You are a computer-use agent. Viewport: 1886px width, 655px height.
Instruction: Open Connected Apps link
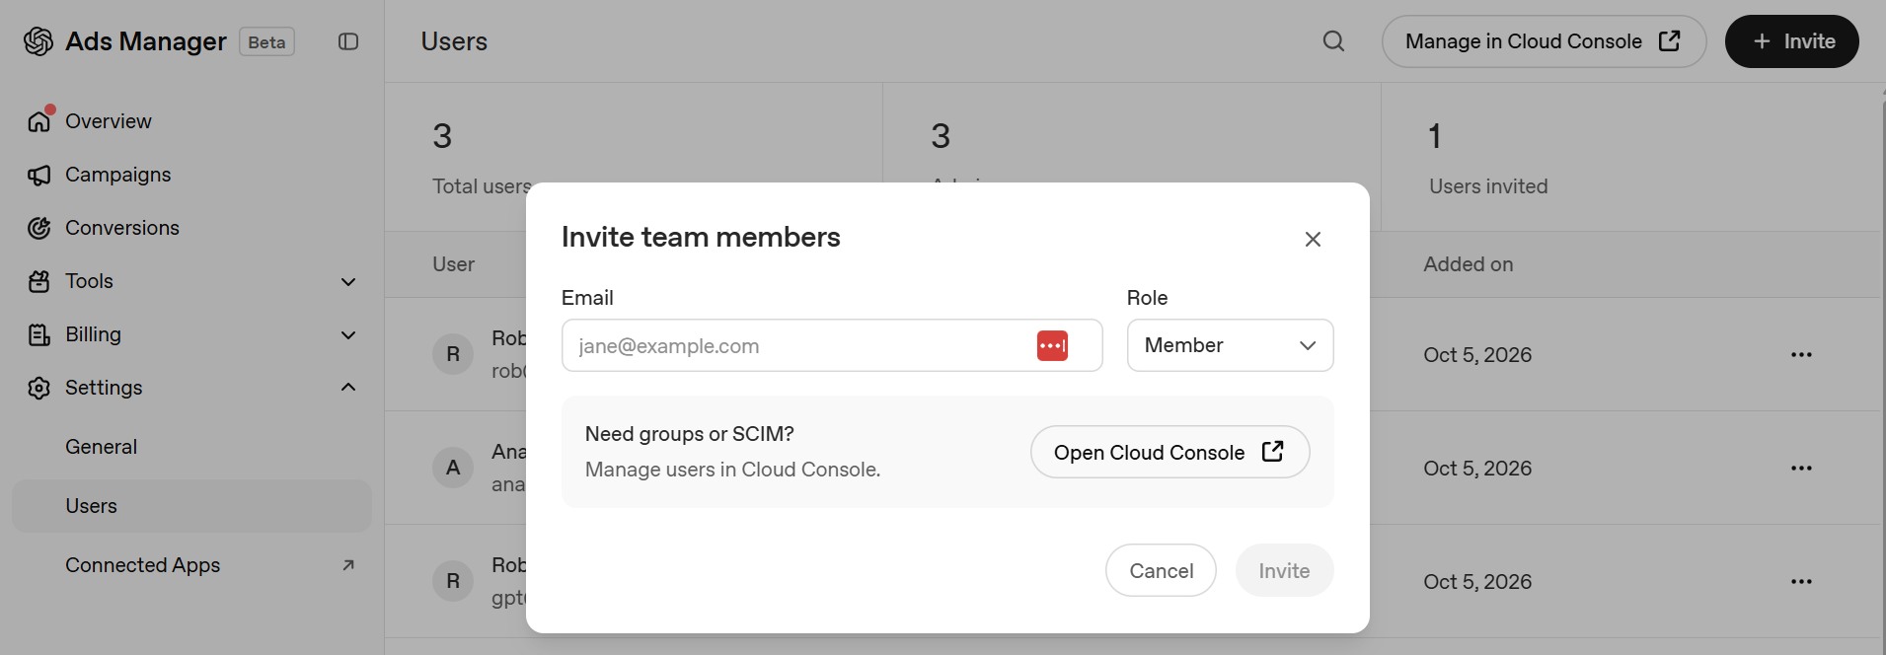(142, 565)
